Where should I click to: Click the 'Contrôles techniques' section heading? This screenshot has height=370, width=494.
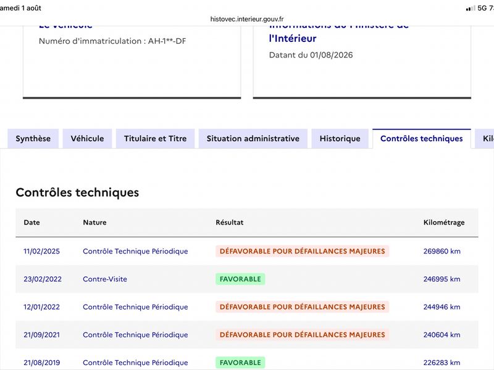click(78, 192)
